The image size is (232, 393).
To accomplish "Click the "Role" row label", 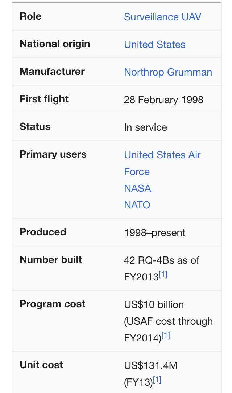I will pos(30,16).
